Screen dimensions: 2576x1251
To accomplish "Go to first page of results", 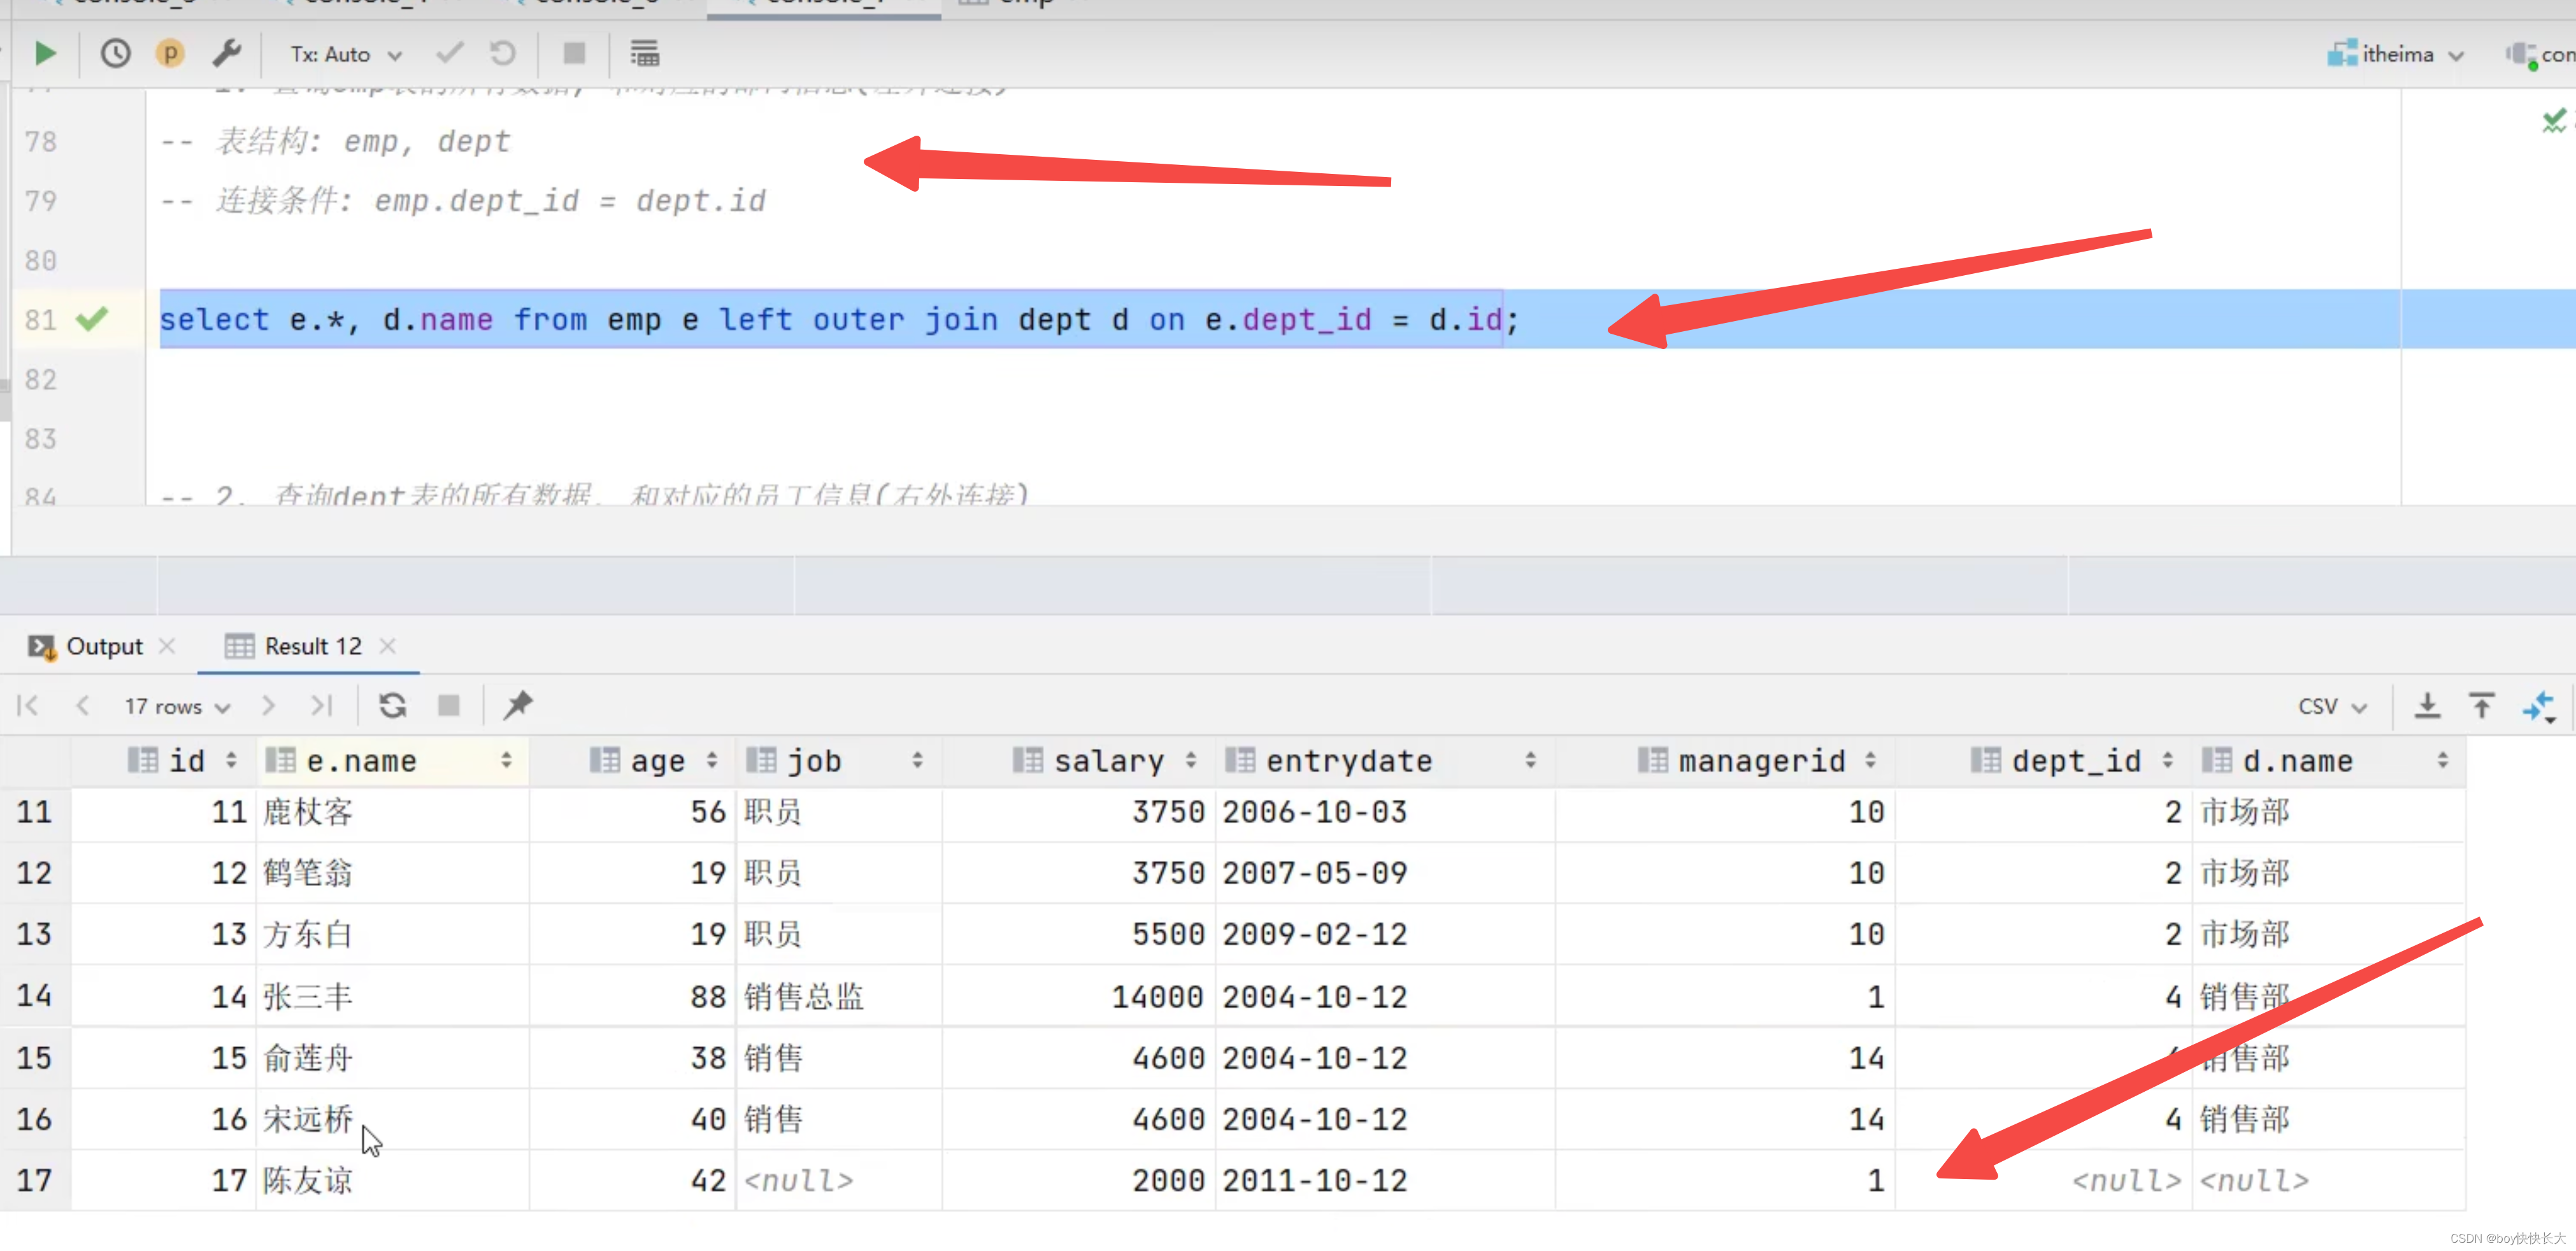I will point(28,706).
